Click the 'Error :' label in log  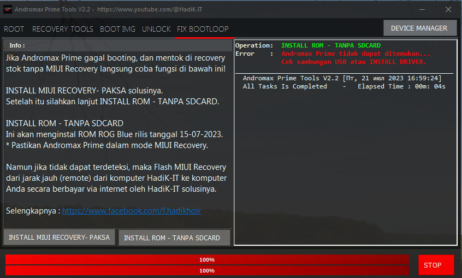[254, 54]
